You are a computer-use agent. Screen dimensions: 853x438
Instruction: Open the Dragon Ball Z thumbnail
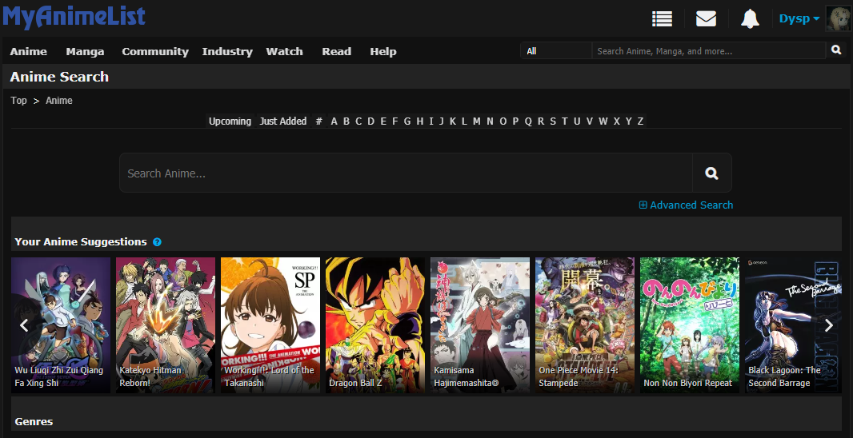(x=374, y=325)
